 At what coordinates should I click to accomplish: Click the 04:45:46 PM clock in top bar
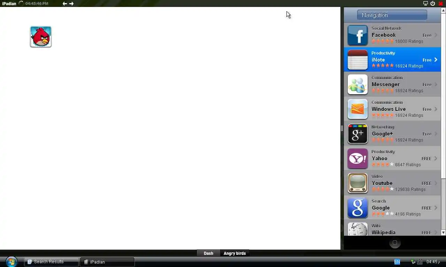[x=37, y=3]
